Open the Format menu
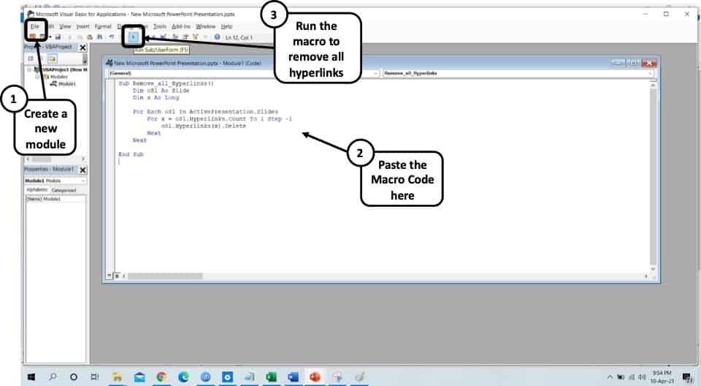Image resolution: width=701 pixels, height=386 pixels. [x=103, y=26]
